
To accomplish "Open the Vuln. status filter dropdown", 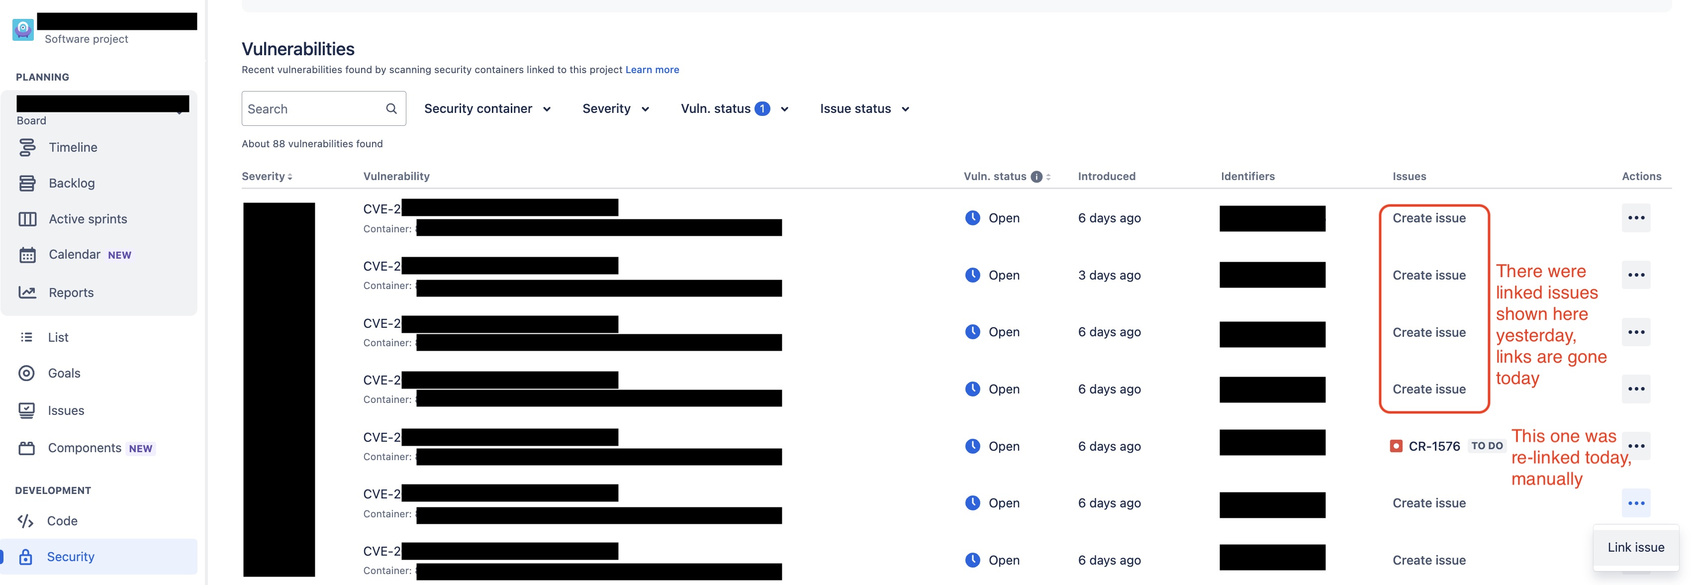I will [x=735, y=108].
